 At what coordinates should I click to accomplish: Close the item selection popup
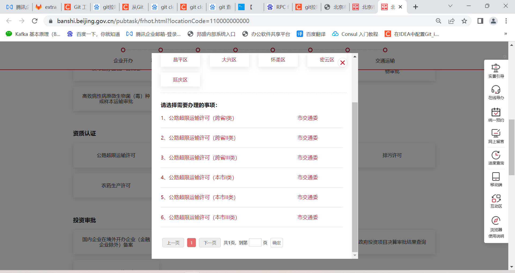[343, 63]
